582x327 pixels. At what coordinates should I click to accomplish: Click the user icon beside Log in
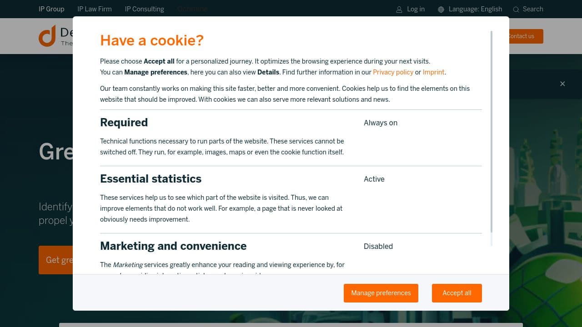pyautogui.click(x=399, y=10)
